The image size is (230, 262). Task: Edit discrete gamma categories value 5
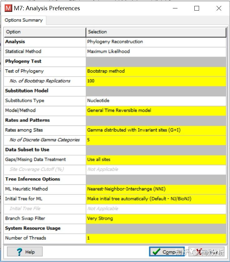[156, 140]
